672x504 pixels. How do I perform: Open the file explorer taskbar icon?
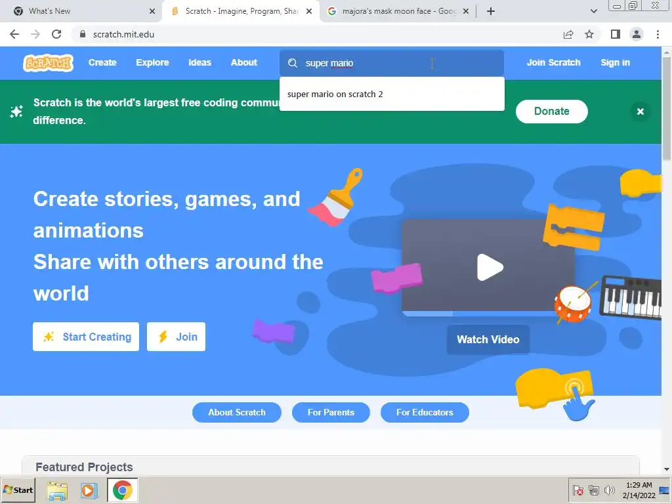click(x=57, y=490)
